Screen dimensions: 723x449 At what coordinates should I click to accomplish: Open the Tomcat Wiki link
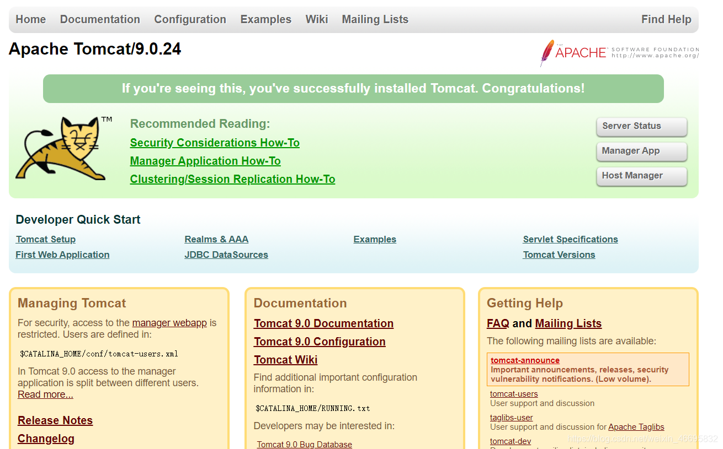coord(285,360)
